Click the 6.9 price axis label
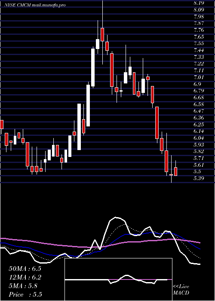Viewport: 215px width, 301px height. [x=197, y=84]
